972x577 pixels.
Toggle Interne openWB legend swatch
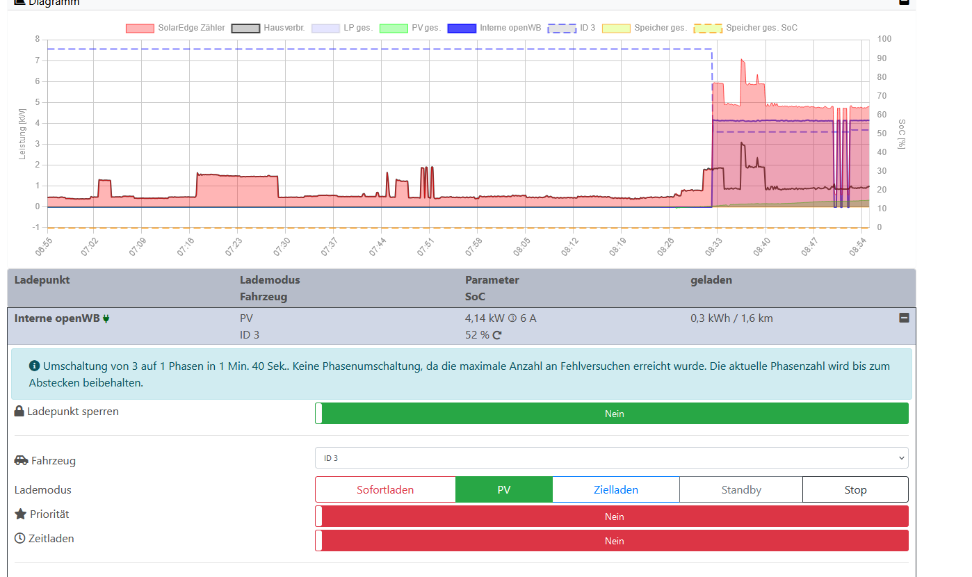coord(462,29)
